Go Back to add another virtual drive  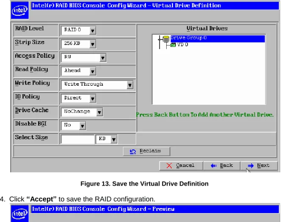(x=222, y=166)
